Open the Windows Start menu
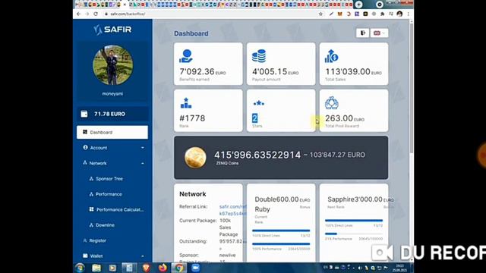Screen dimensions: 486x273 click(x=80, y=268)
